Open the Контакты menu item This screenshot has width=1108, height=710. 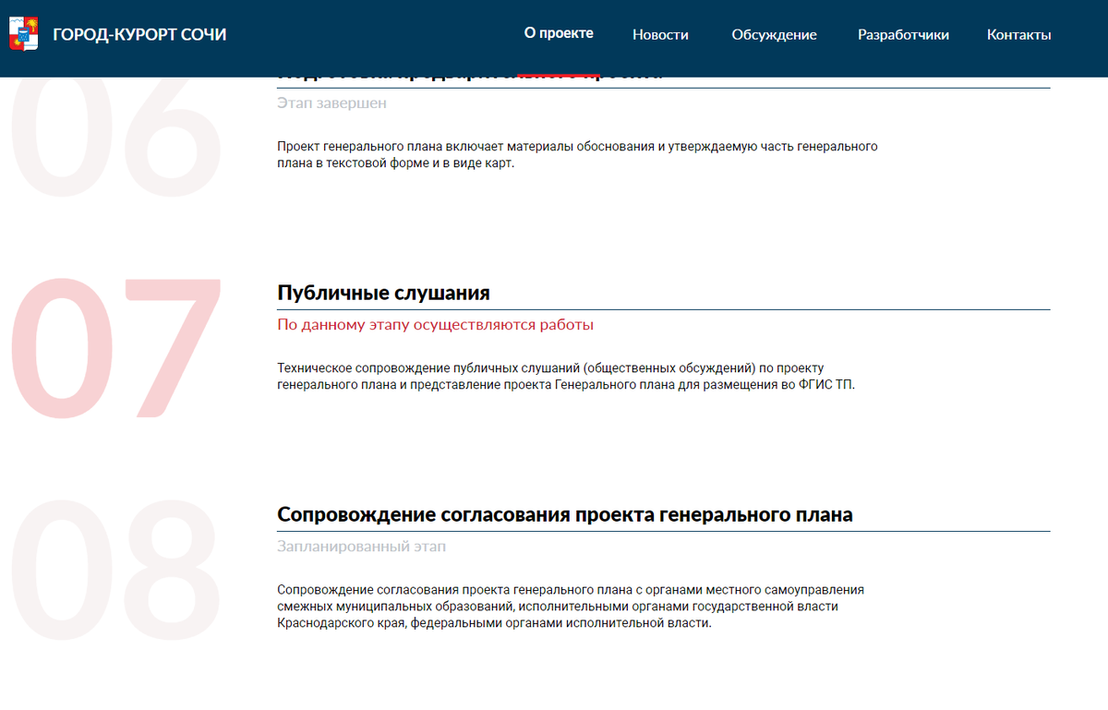pos(1018,35)
